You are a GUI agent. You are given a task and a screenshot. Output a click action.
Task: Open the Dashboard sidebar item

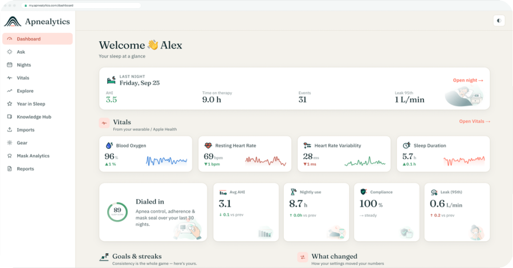tap(37, 39)
